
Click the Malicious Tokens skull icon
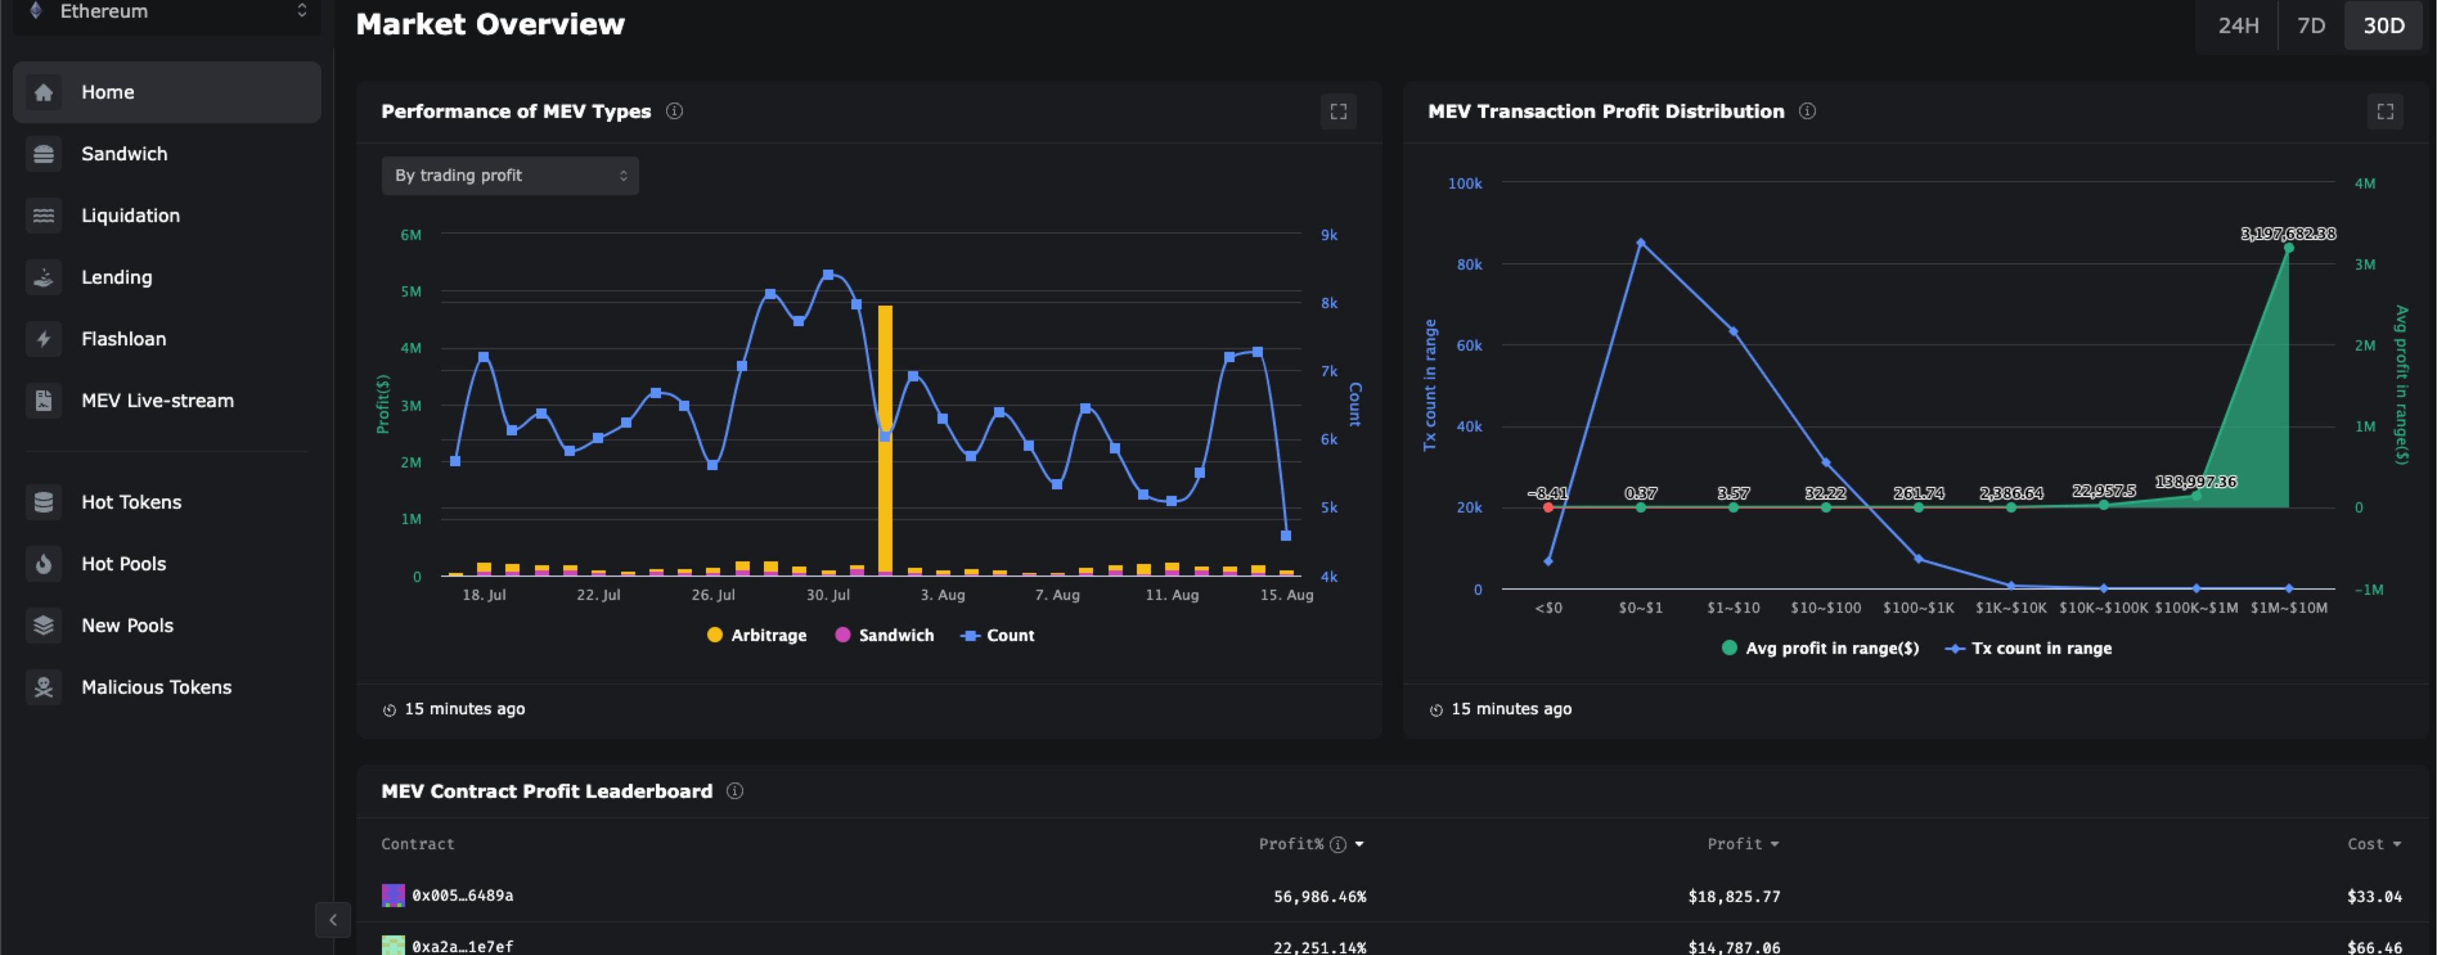[x=44, y=688]
